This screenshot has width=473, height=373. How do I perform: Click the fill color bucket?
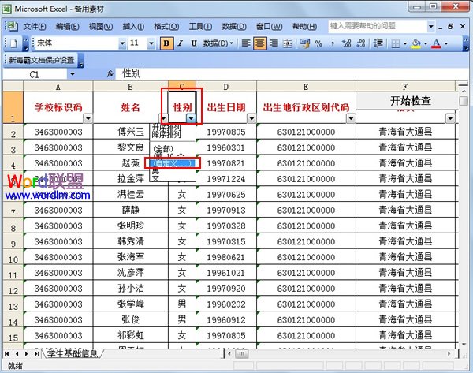pos(414,43)
